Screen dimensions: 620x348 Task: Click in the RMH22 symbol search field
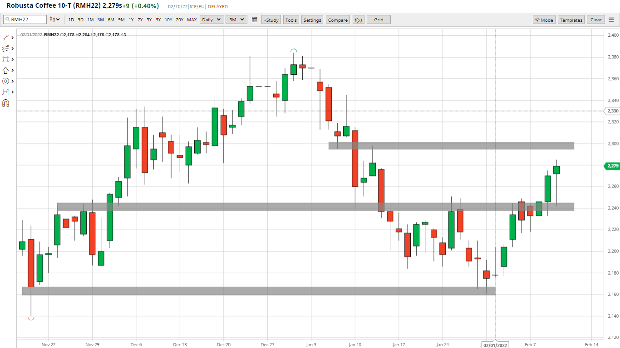[25, 19]
